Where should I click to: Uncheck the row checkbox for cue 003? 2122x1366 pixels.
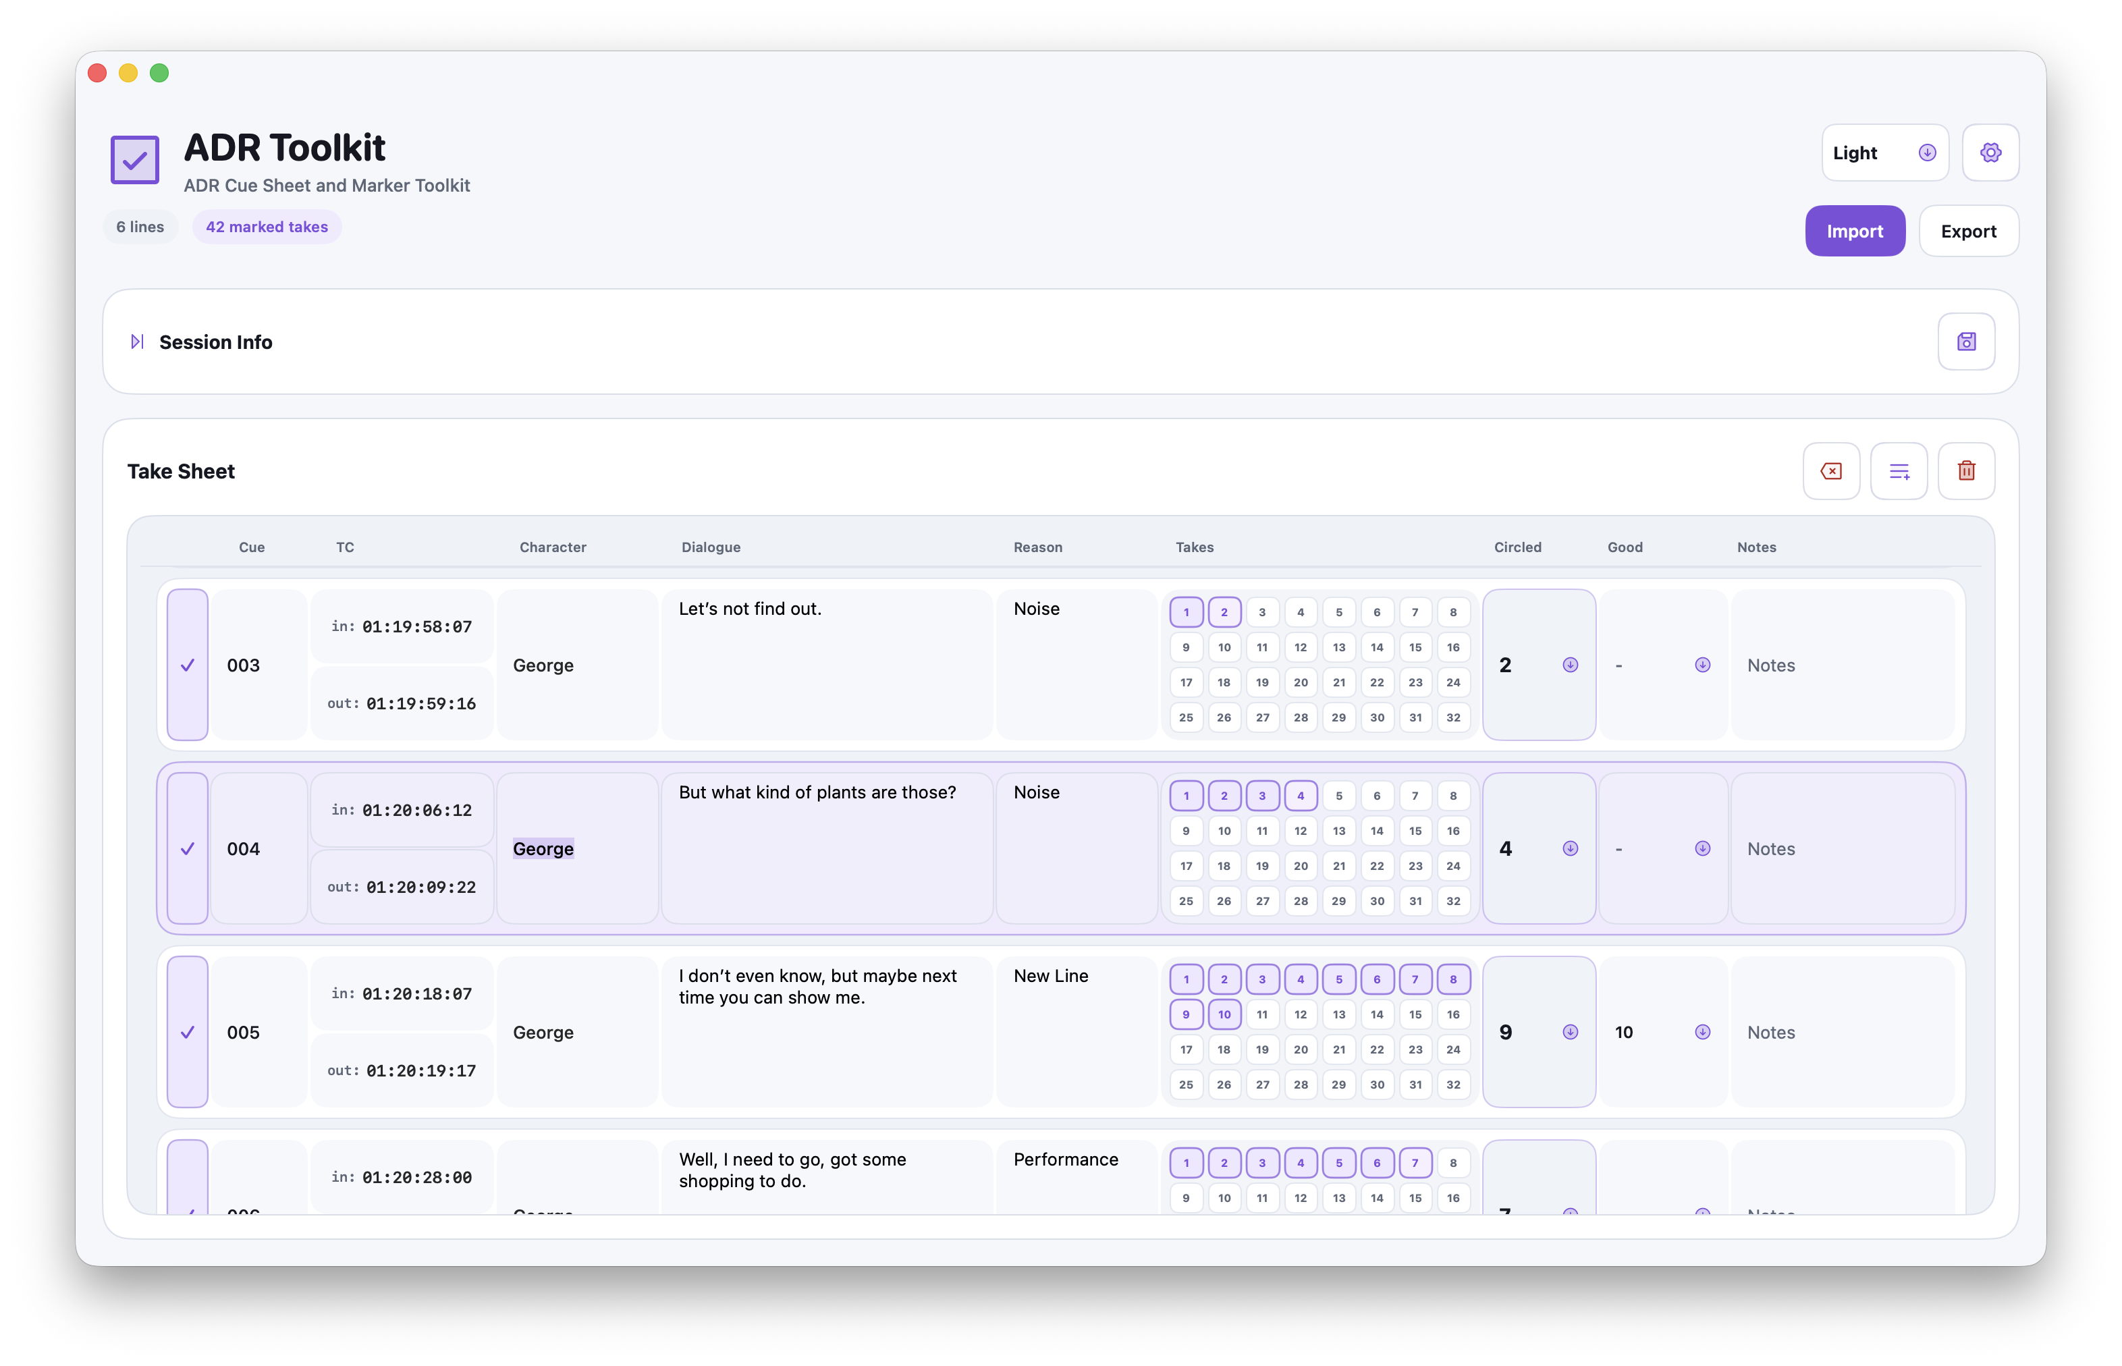pos(187,664)
